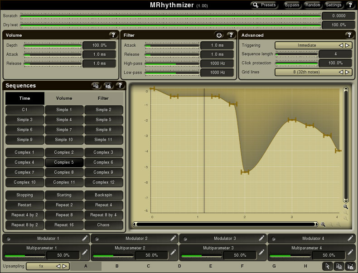Viewport: 358px width, 273px height.
Task: Edit Multiparameter 4 with pencil icon
Action: (x=350, y=253)
